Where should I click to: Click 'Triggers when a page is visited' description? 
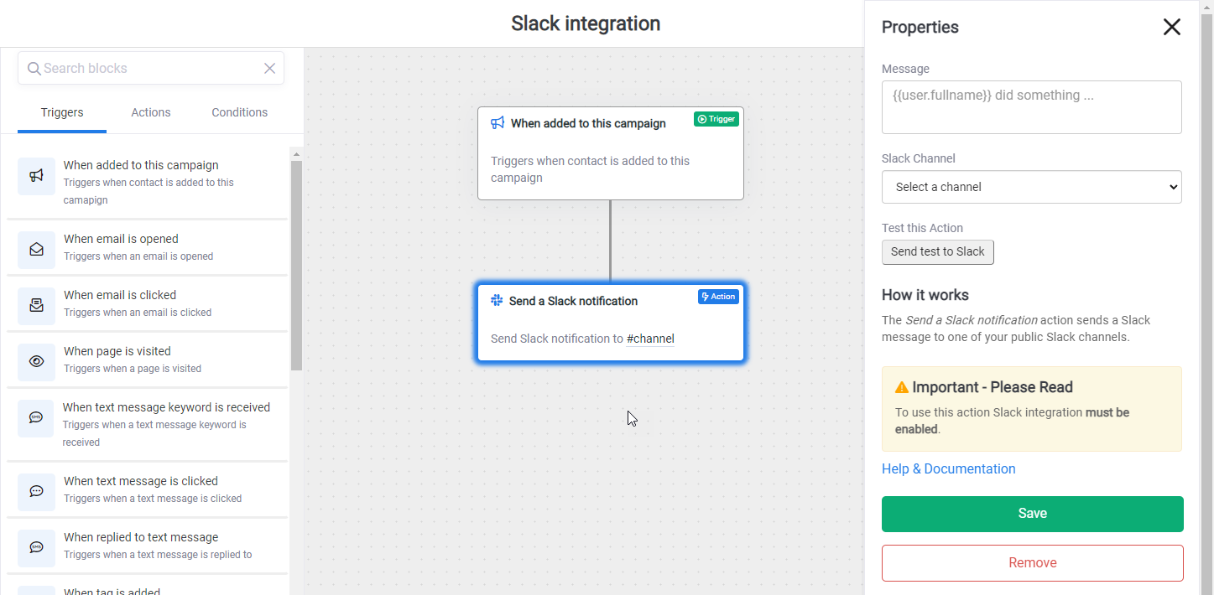[x=133, y=369]
